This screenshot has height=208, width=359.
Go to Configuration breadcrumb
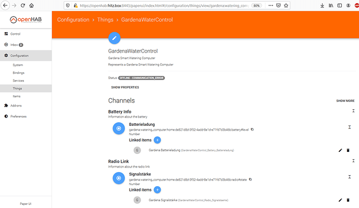click(73, 20)
